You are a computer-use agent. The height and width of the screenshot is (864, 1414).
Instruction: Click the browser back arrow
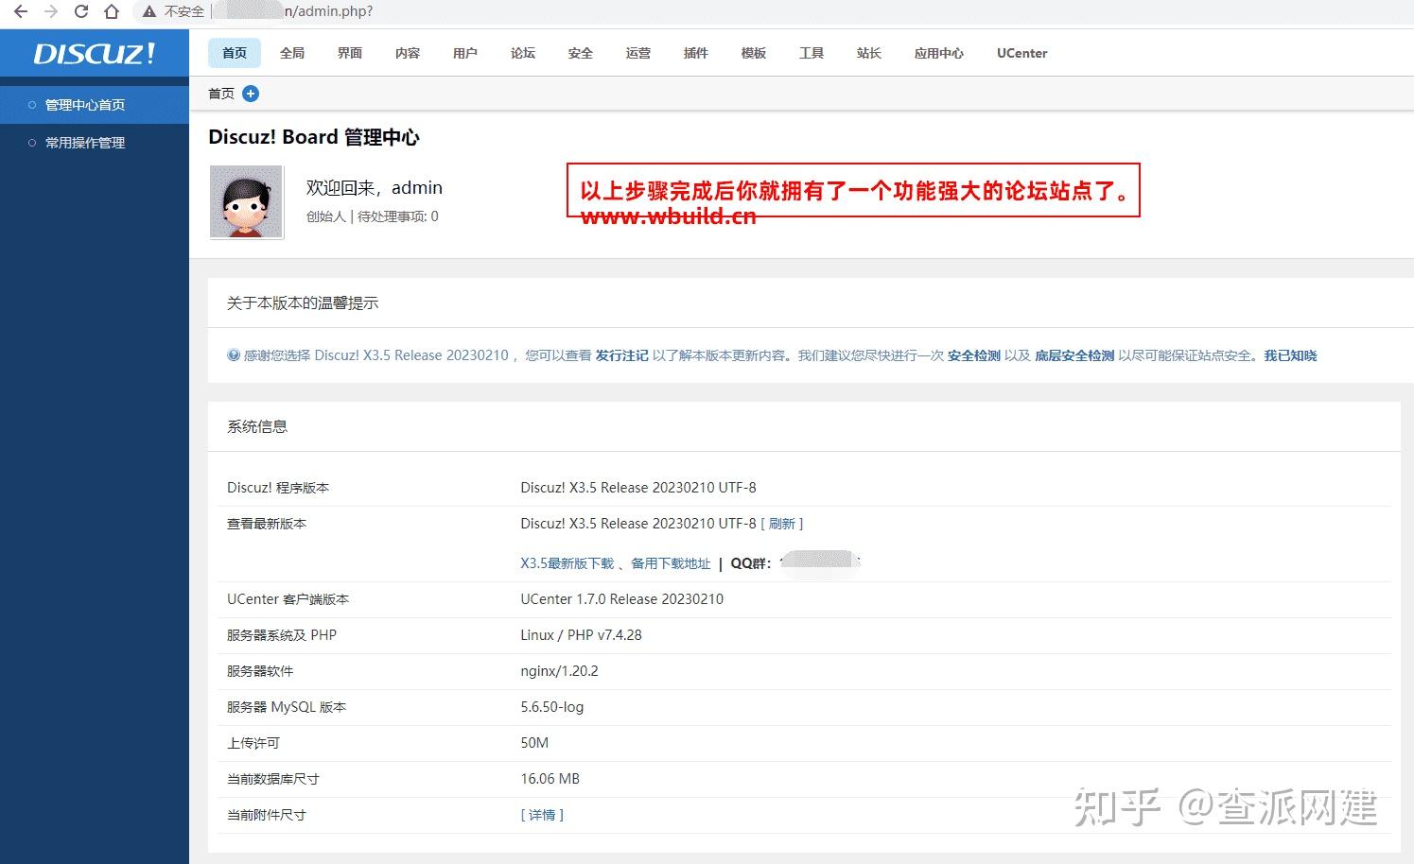[x=19, y=12]
